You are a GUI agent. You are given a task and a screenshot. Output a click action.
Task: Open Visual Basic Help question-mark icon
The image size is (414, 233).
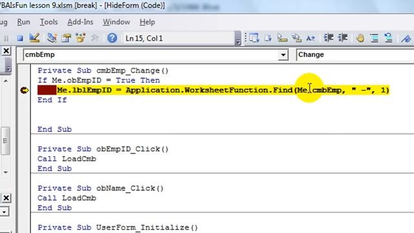(112, 38)
